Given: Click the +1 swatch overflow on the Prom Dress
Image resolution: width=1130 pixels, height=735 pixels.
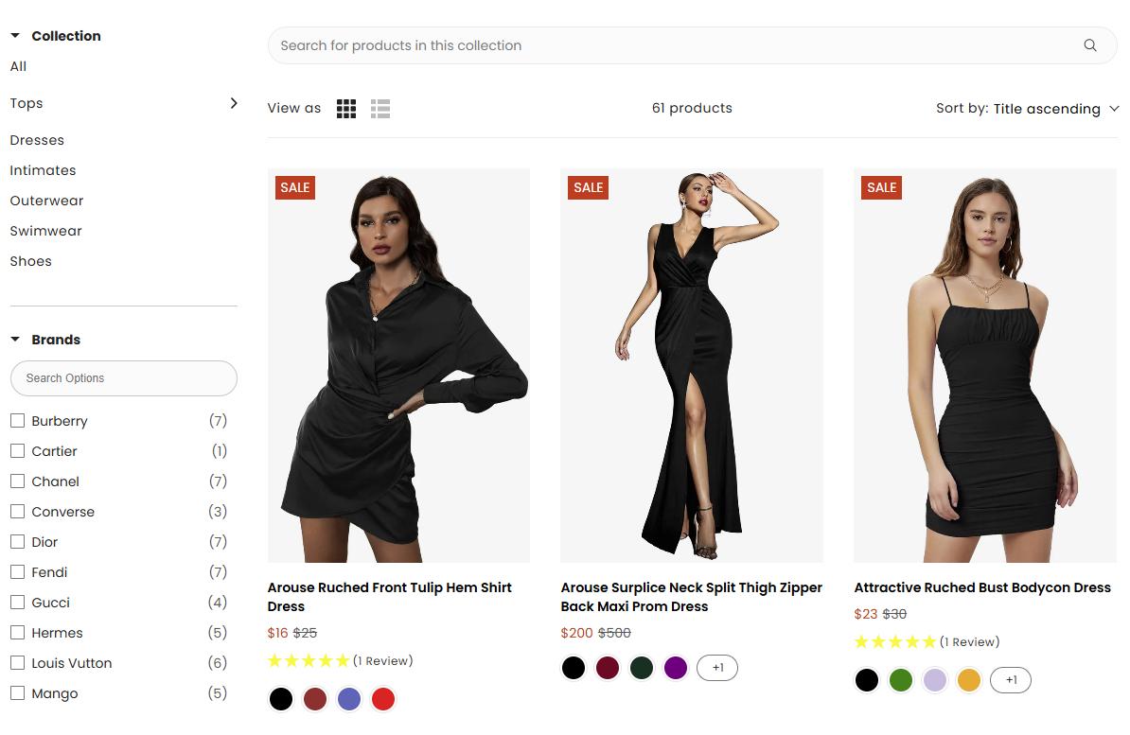Looking at the screenshot, I should pos(717,667).
